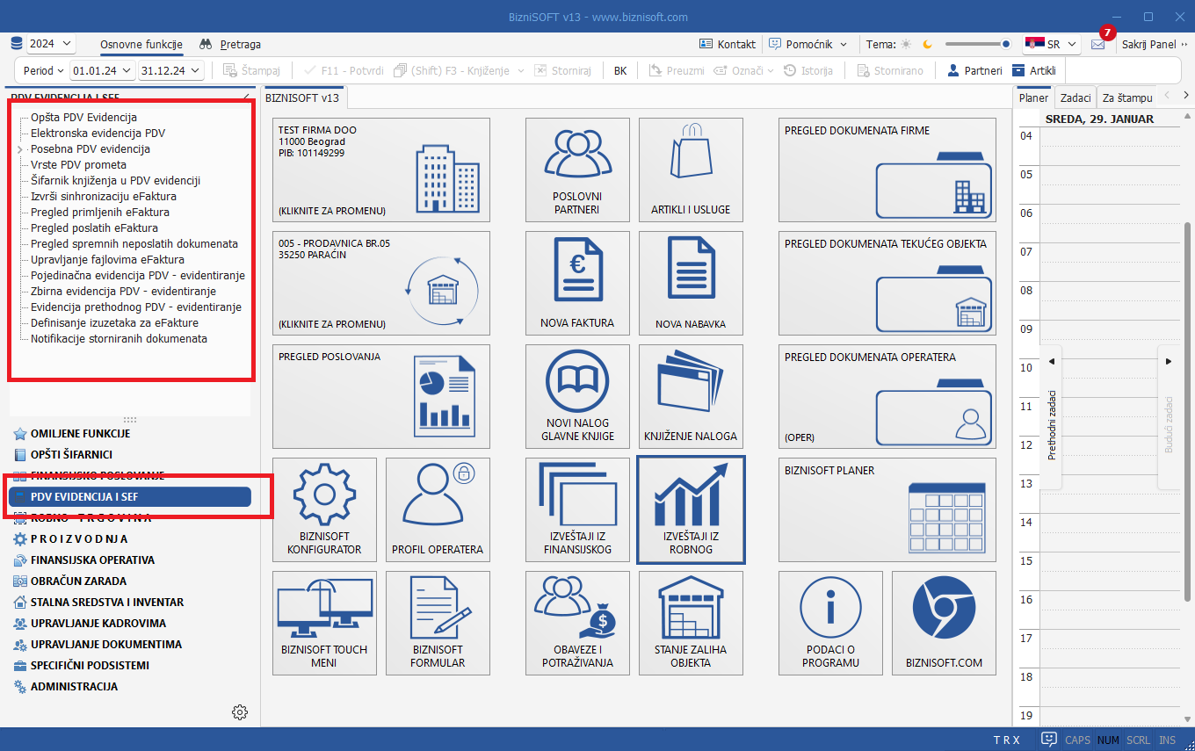Open the SR language dropdown
Screen dimensions: 1195x751
point(1052,44)
